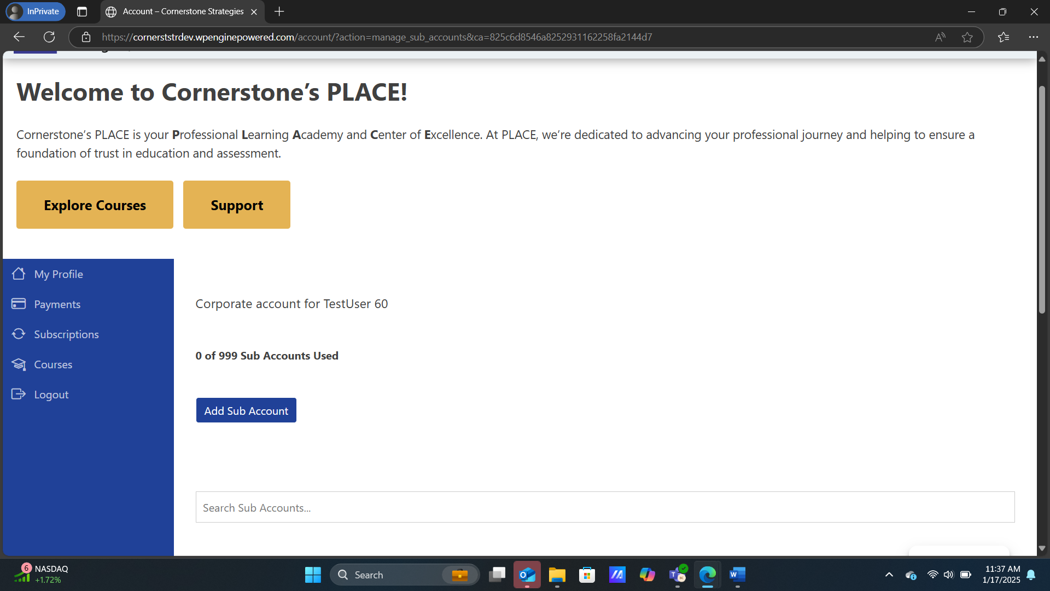Screen dimensions: 1050x591
Task: Expand hidden icons in the system tray
Action: pos(889,575)
